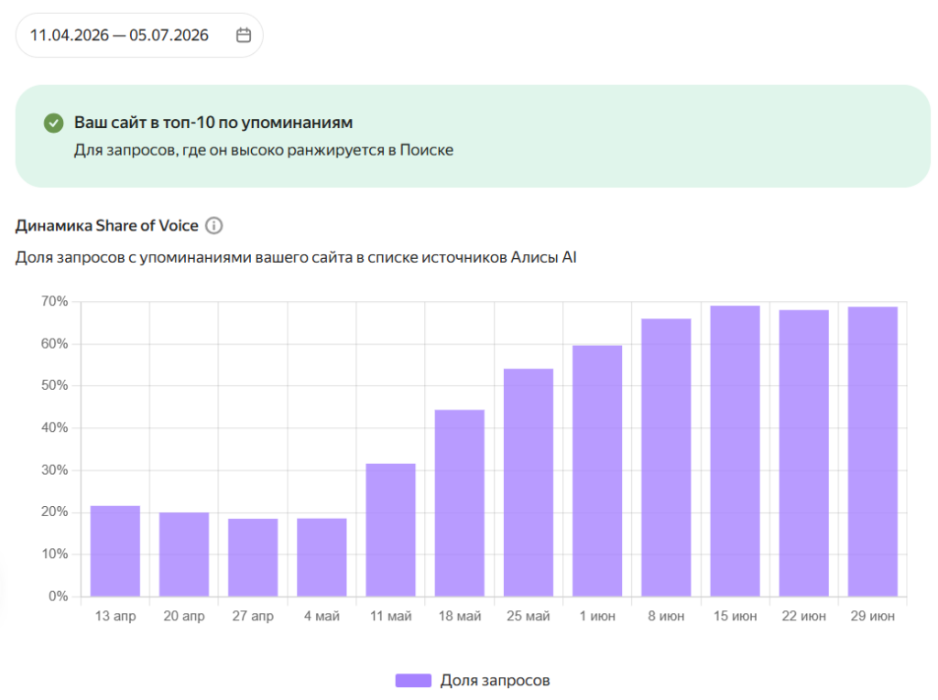This screenshot has width=938, height=700.
Task: Click the Доля запросов legend label
Action: [x=495, y=680]
